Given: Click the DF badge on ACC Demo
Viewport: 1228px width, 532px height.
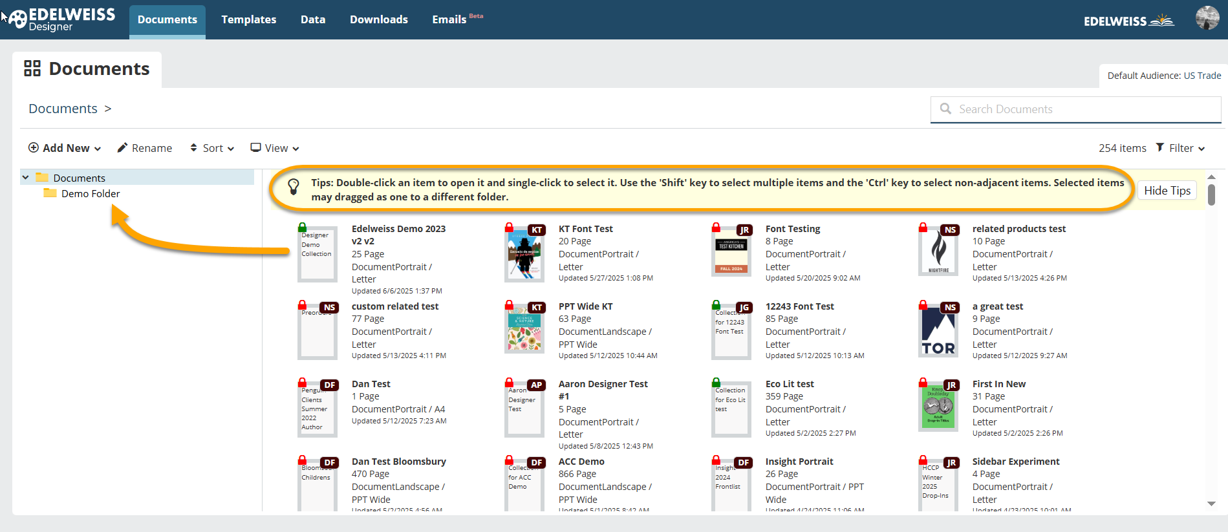Looking at the screenshot, I should coord(537,462).
